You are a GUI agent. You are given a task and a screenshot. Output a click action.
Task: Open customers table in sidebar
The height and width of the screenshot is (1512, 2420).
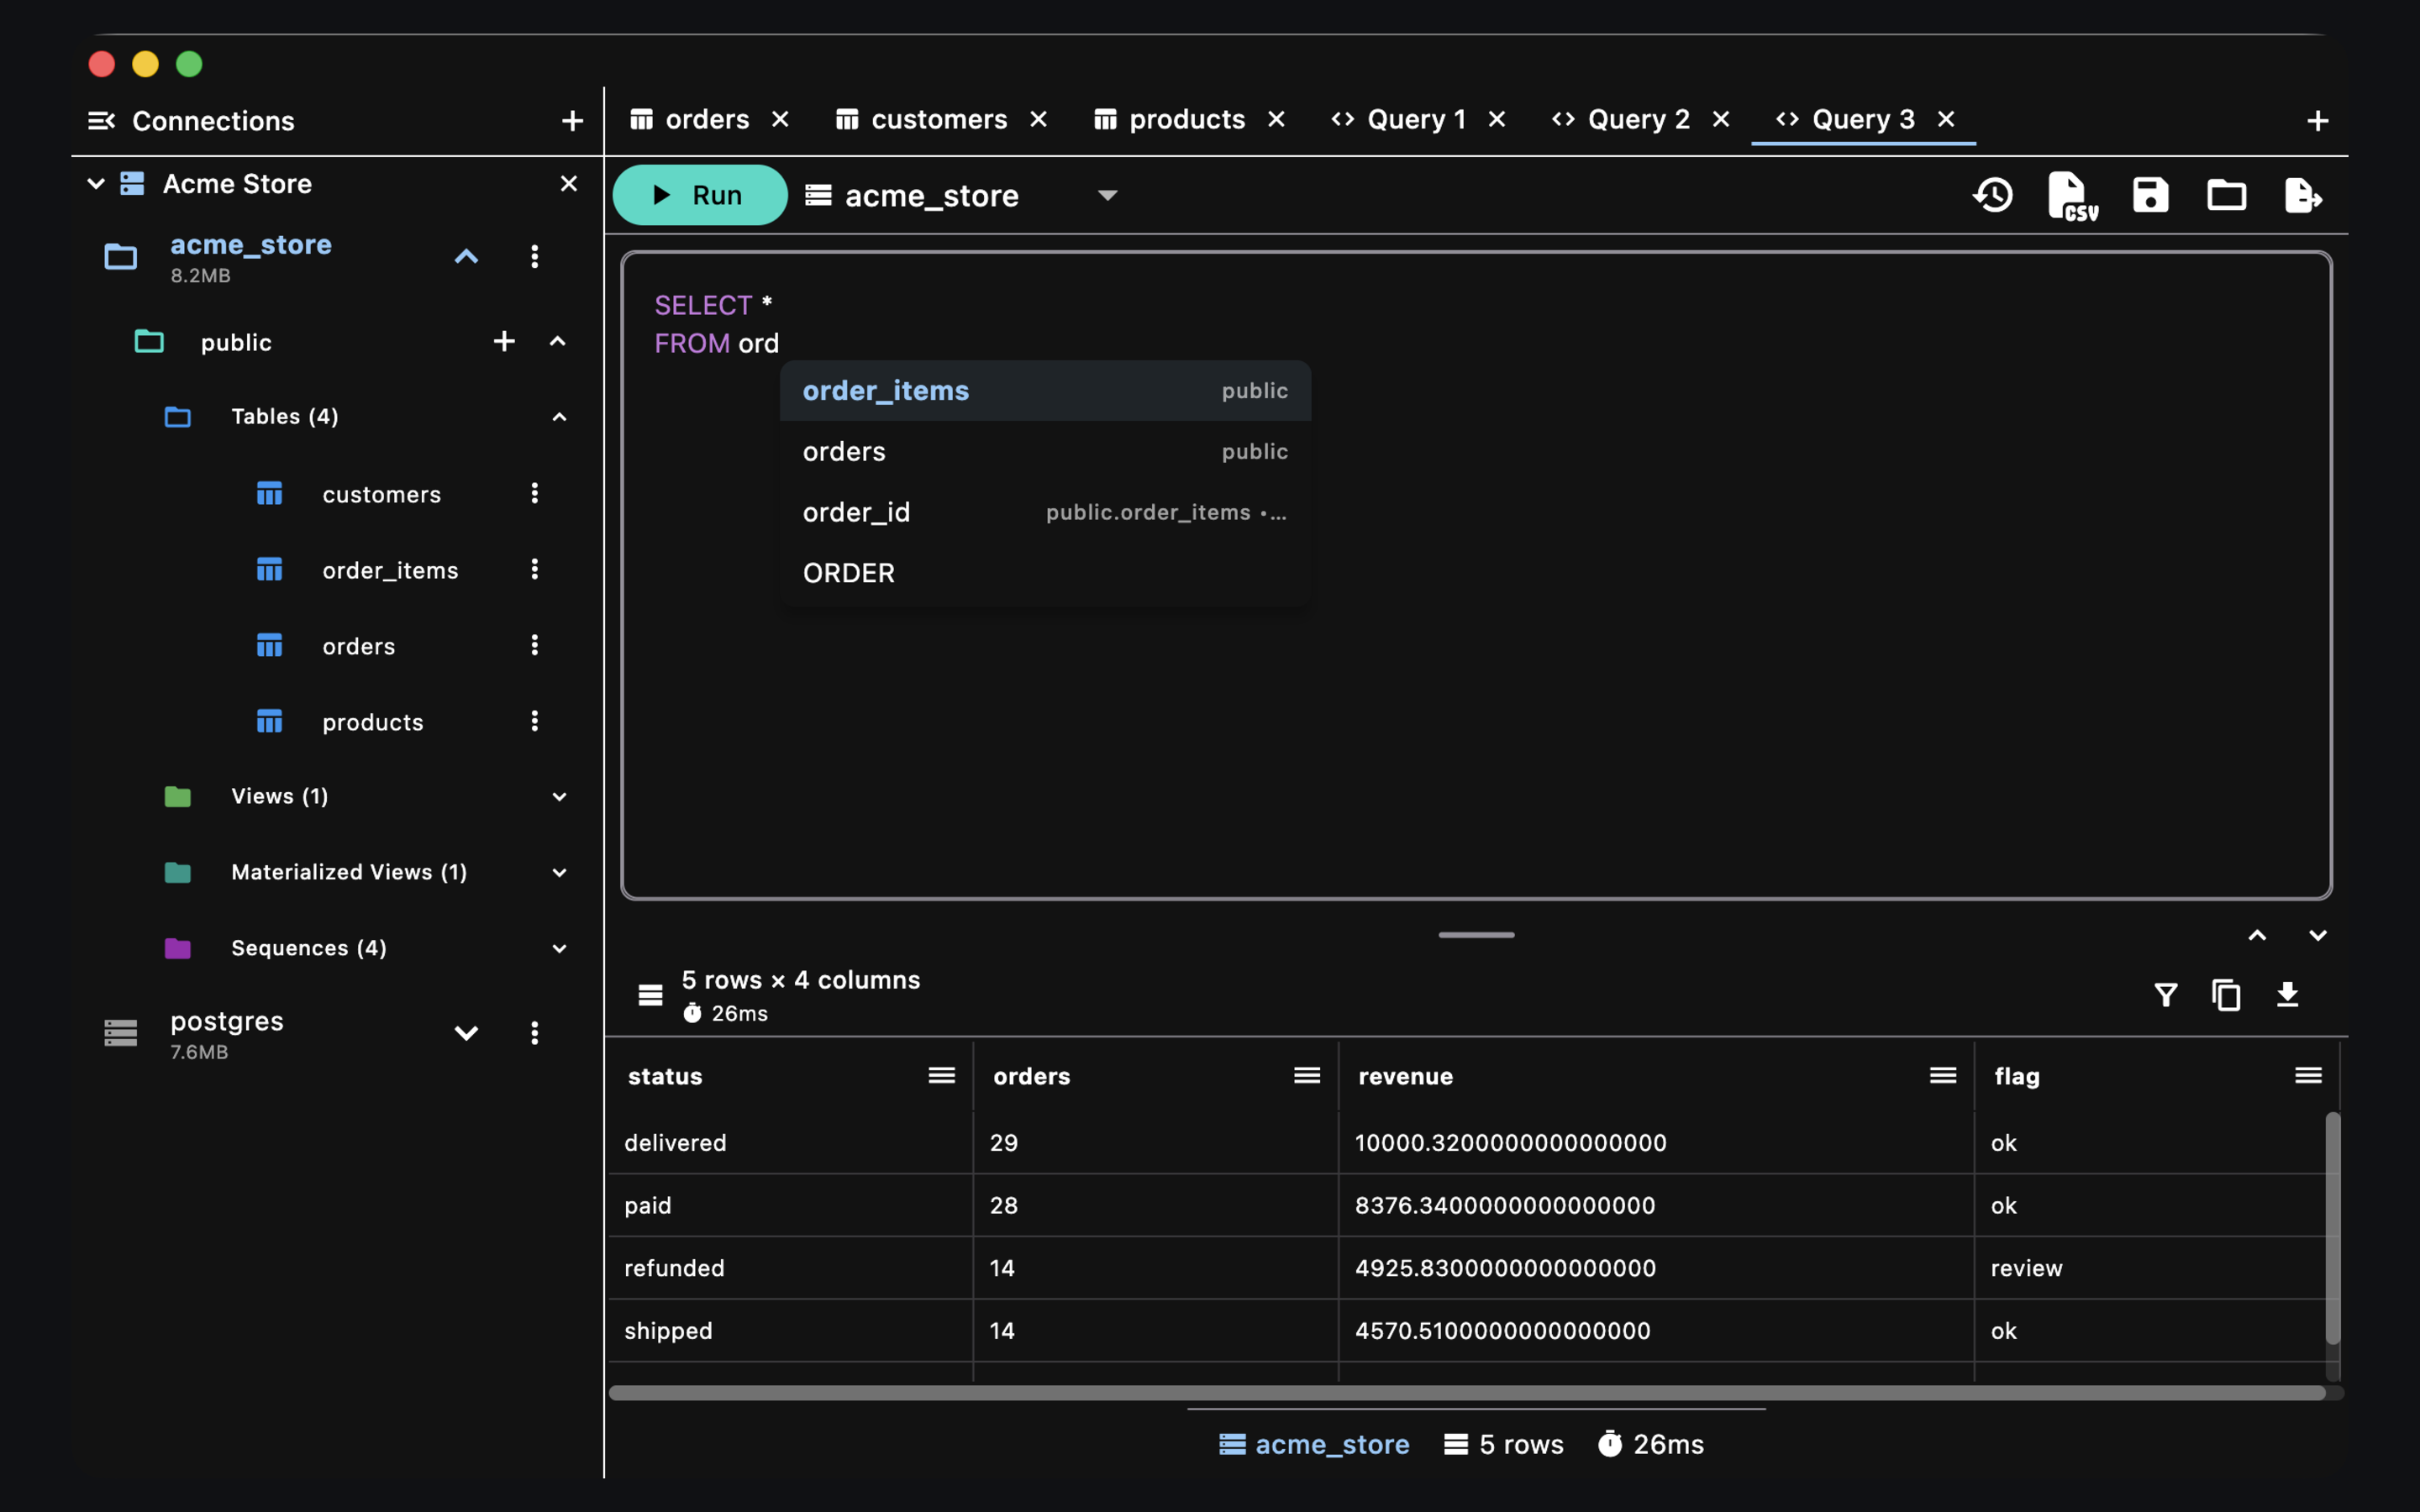point(381,494)
